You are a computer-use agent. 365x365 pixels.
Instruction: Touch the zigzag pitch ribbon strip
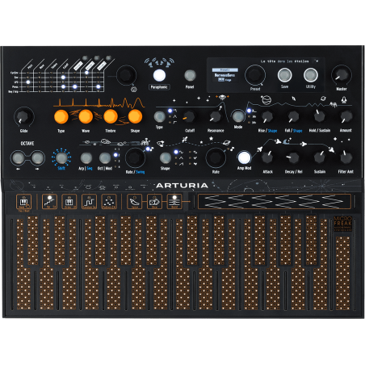pos(275,202)
